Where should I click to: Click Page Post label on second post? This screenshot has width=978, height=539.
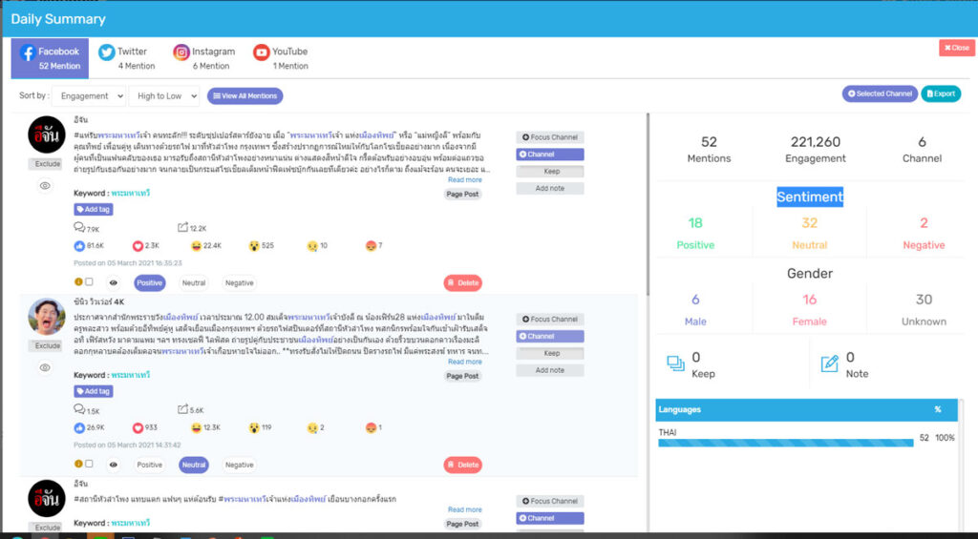(x=463, y=376)
